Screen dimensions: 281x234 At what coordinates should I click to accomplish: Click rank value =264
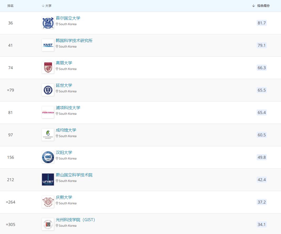click(11, 202)
